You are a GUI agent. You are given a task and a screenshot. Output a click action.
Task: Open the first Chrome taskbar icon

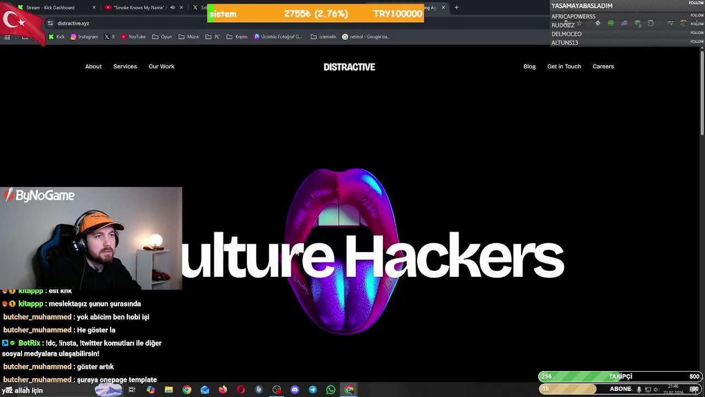pos(187,390)
